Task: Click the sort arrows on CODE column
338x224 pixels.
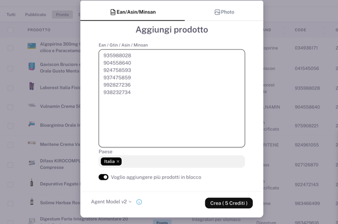Action: pos(324,30)
